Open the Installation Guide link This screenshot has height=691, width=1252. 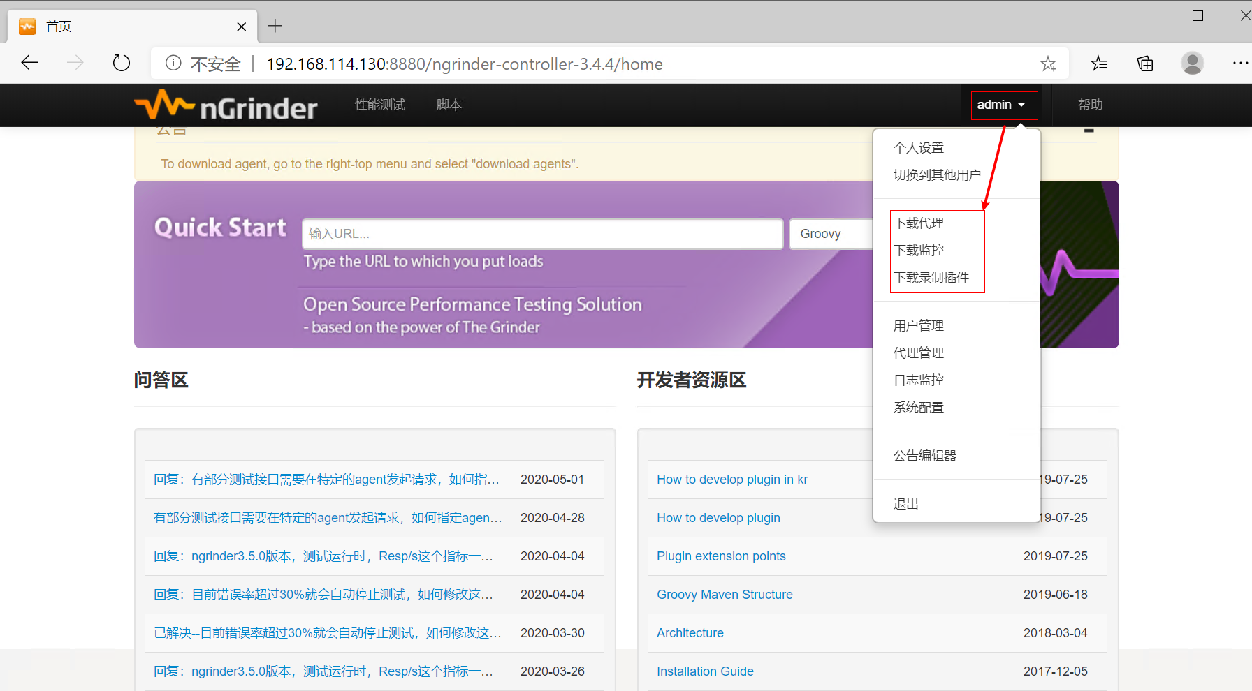pyautogui.click(x=705, y=671)
